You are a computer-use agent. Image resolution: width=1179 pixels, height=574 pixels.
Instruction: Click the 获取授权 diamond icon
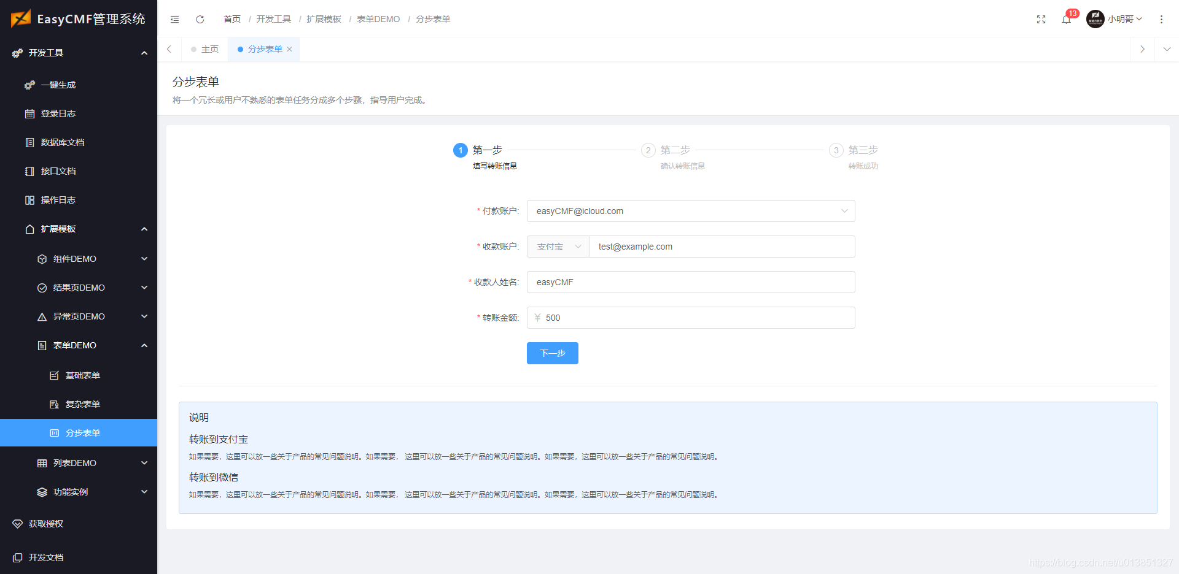click(17, 524)
